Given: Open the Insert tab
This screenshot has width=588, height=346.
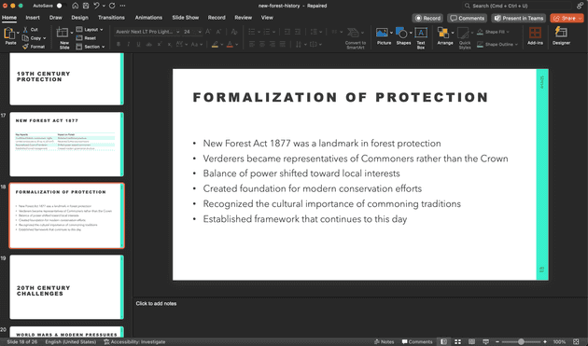Looking at the screenshot, I should 33,18.
